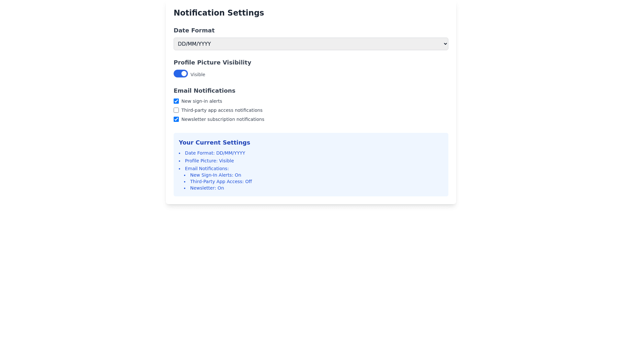The height and width of the screenshot is (350, 622).
Task: Click the Date Format dropdown arrow
Action: tap(445, 44)
